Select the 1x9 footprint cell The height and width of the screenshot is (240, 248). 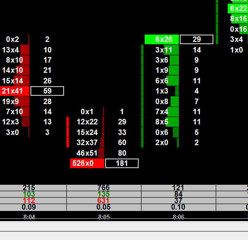tap(162, 70)
